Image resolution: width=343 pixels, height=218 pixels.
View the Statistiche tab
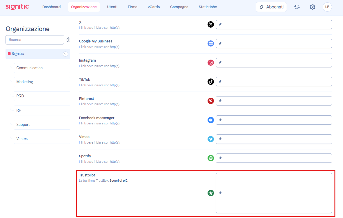coord(208,7)
